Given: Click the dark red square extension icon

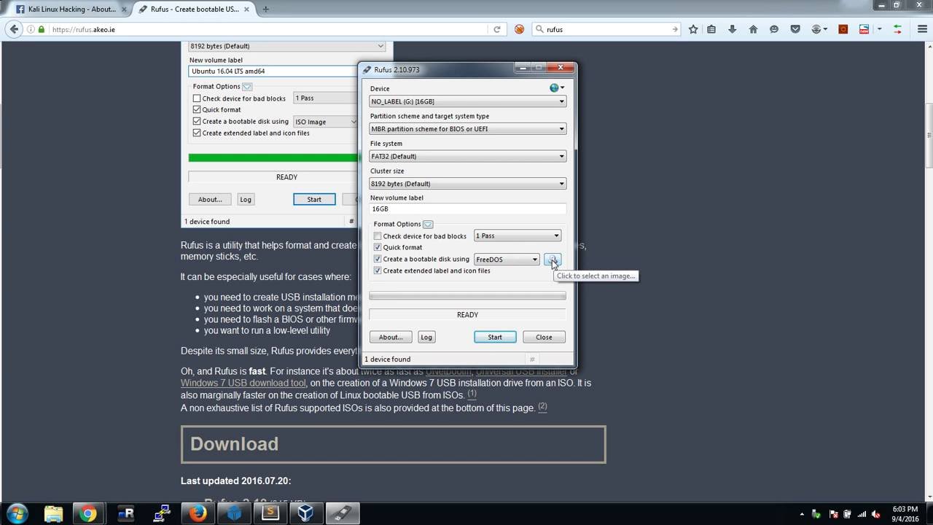Looking at the screenshot, I should point(843,29).
